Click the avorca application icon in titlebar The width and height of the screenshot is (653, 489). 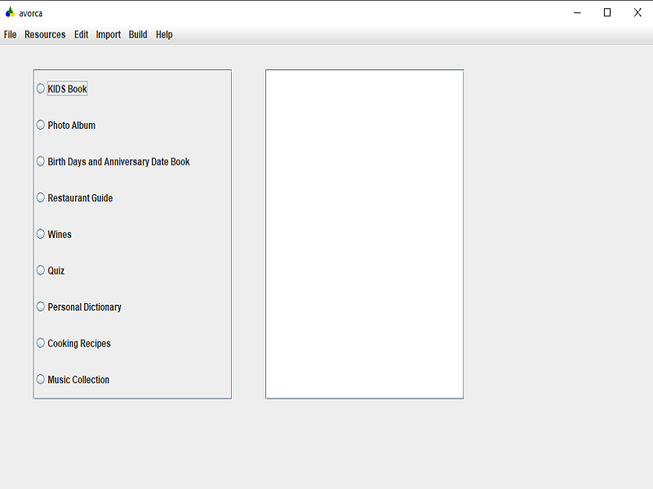click(x=9, y=12)
